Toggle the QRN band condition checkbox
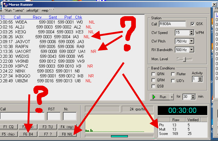This screenshot has width=218, height=141. 154,74
